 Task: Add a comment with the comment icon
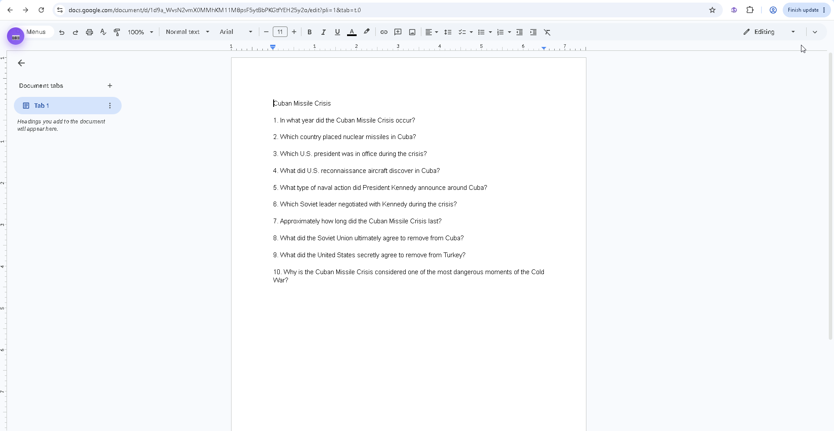click(398, 32)
